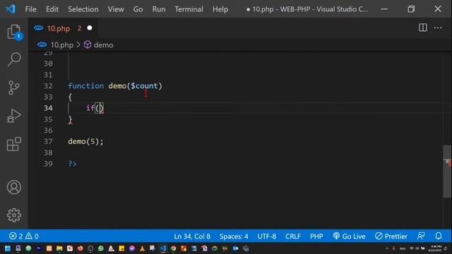Viewport: 452px width, 254px height.
Task: Open Firefox from the taskbar
Action: click(x=80, y=248)
